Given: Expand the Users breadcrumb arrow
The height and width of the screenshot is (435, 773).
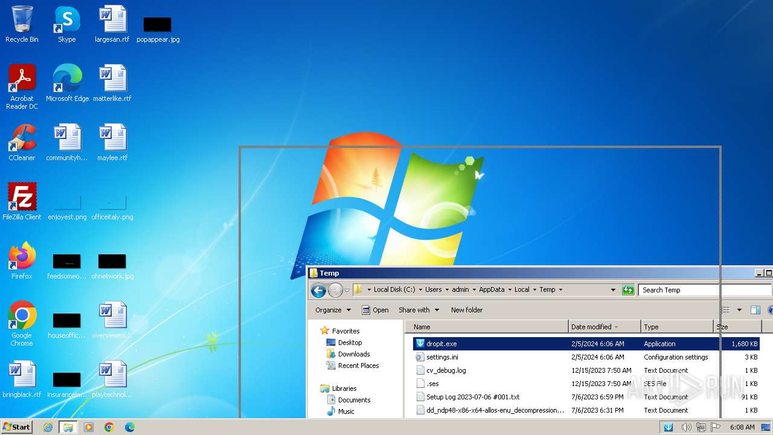Looking at the screenshot, I should tap(446, 290).
